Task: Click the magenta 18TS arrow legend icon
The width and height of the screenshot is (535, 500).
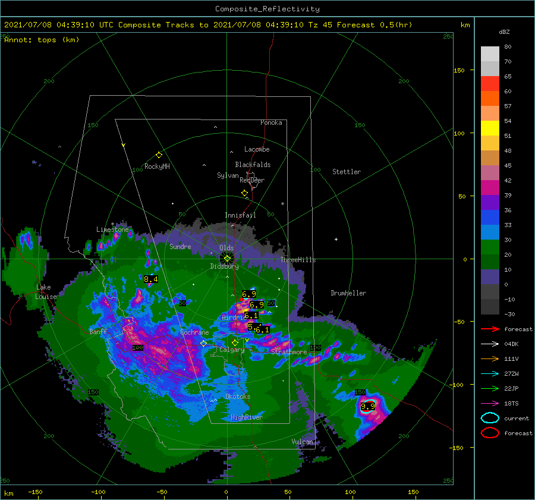Action: [490, 404]
